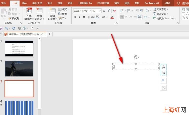Screen dimensions: 189x115
Task: Select the justify alignment icon
Action: tap(135, 17)
